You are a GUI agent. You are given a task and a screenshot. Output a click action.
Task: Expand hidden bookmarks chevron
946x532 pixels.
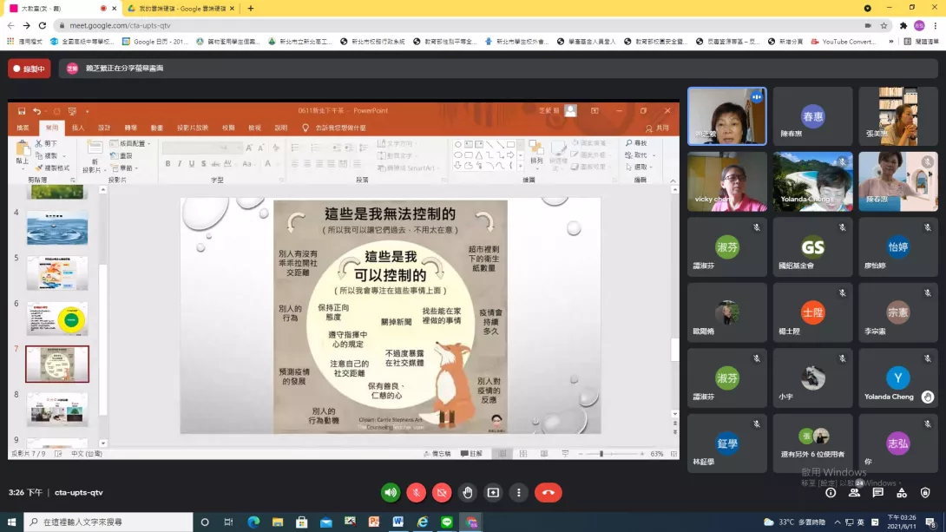pyautogui.click(x=891, y=42)
